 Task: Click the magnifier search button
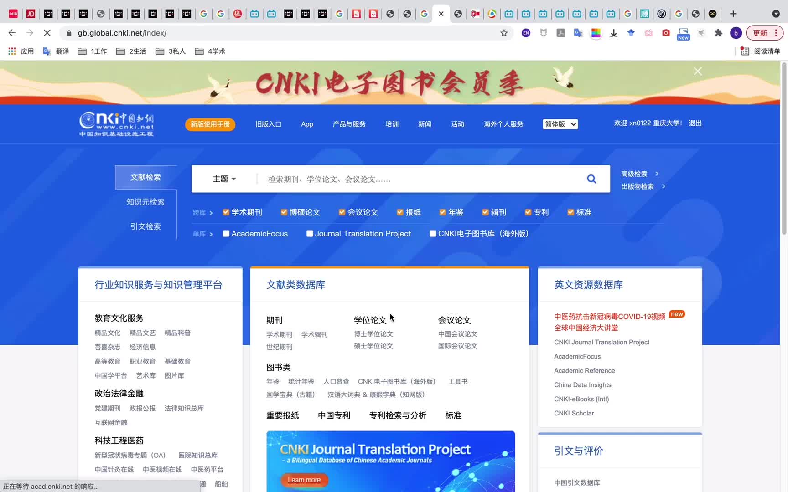[x=591, y=179]
